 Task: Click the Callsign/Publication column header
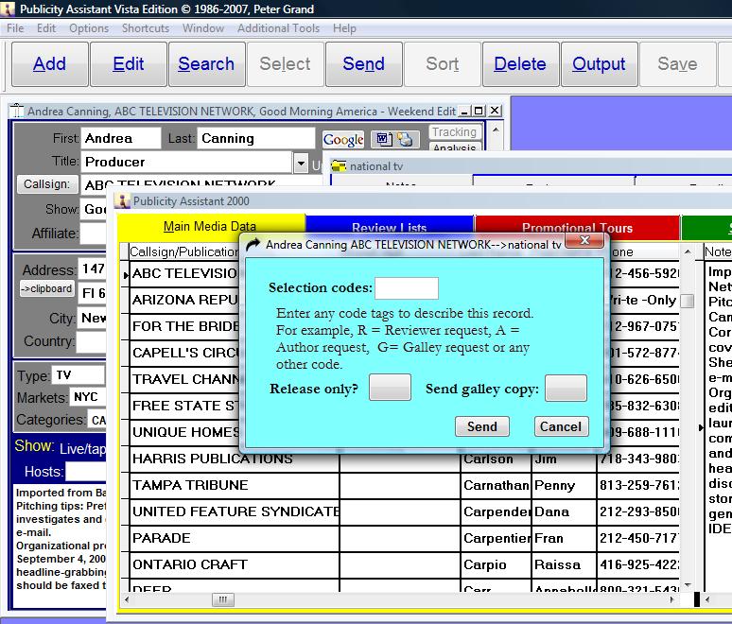point(183,252)
